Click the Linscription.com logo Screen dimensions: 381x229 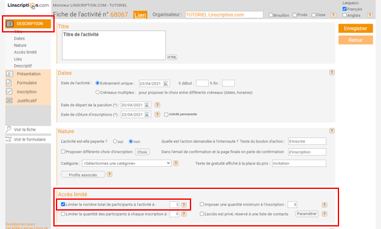[28, 5]
